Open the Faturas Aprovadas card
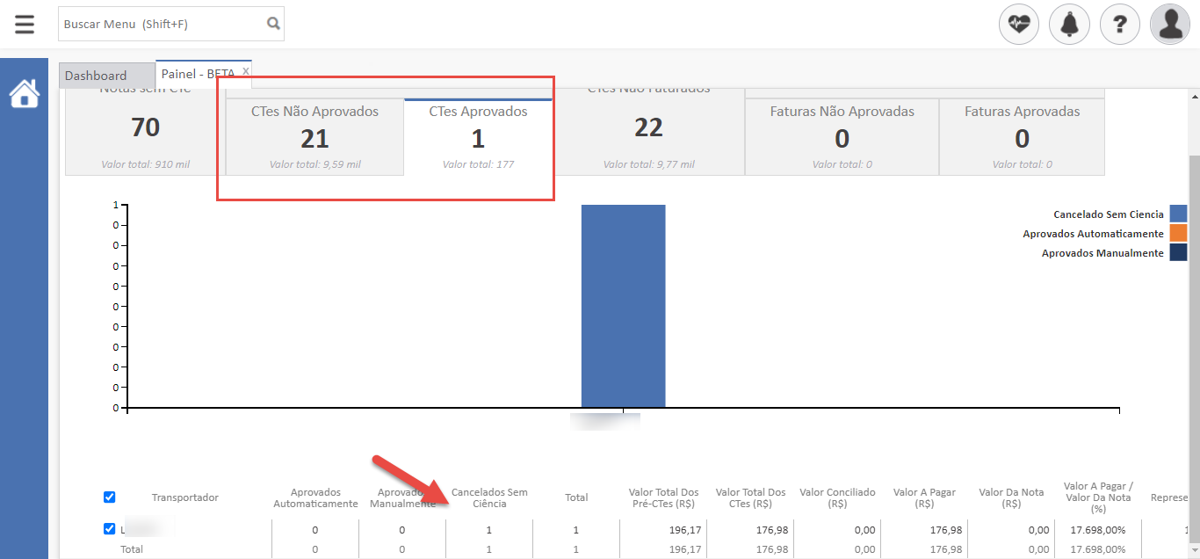 pos(1022,137)
